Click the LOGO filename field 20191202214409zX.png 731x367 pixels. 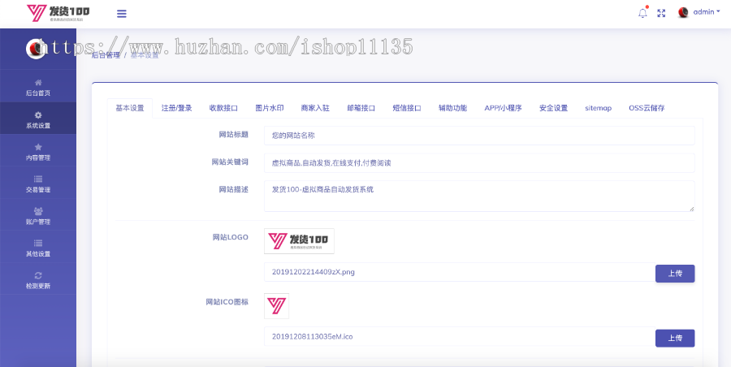tap(460, 272)
